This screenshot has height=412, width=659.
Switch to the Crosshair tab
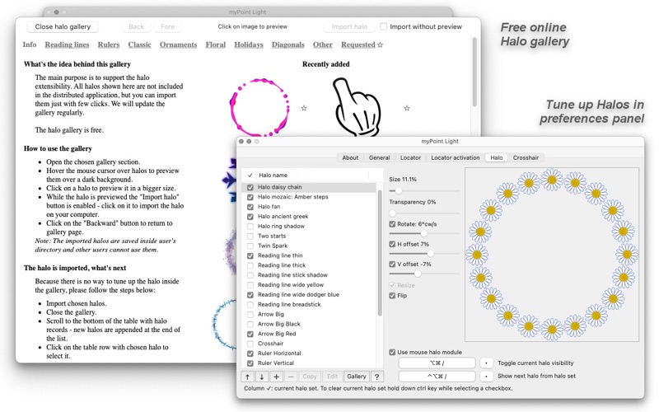coord(526,157)
